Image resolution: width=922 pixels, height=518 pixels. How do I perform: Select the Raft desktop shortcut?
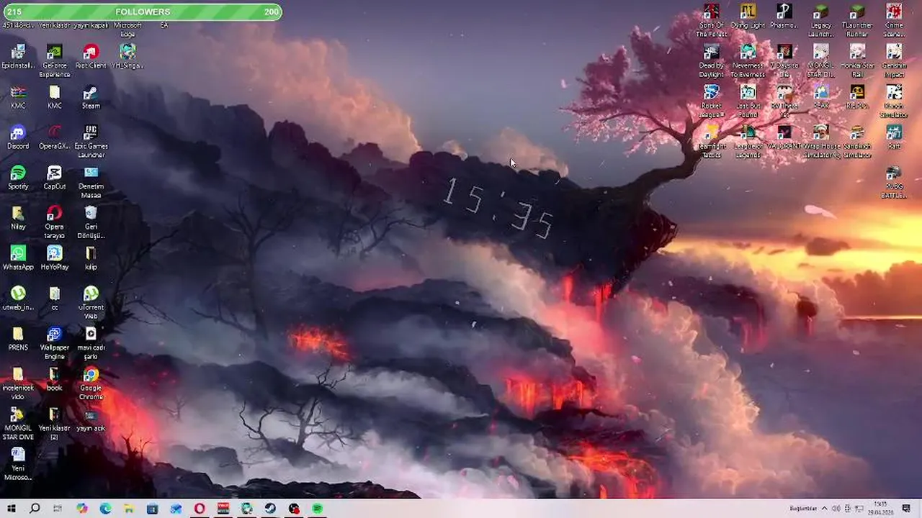tap(894, 137)
